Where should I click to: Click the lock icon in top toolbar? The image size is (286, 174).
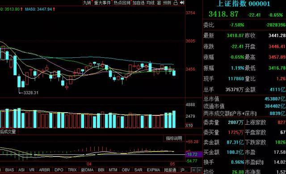[x=176, y=3]
